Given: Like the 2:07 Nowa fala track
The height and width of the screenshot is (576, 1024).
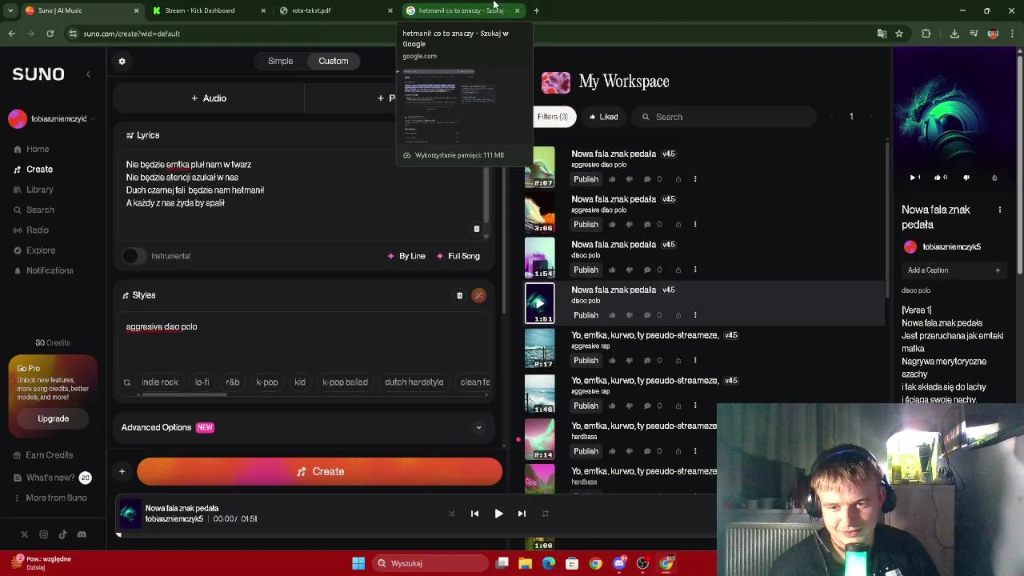Looking at the screenshot, I should (612, 179).
